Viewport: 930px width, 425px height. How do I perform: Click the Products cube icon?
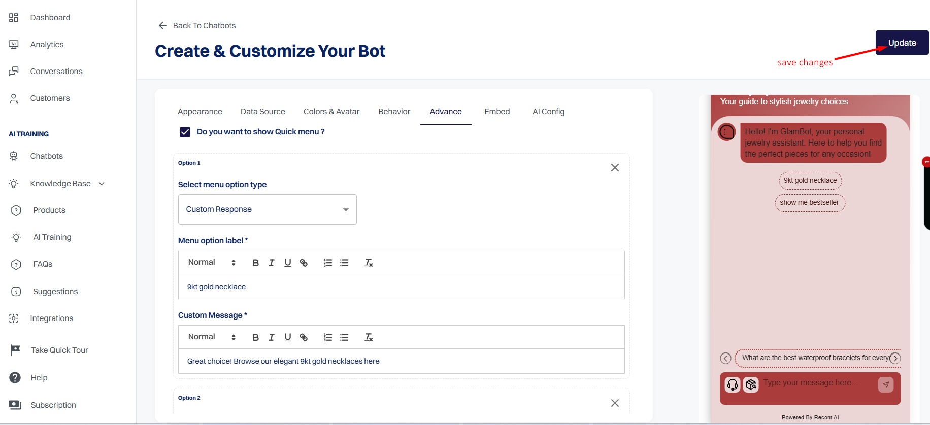click(16, 210)
